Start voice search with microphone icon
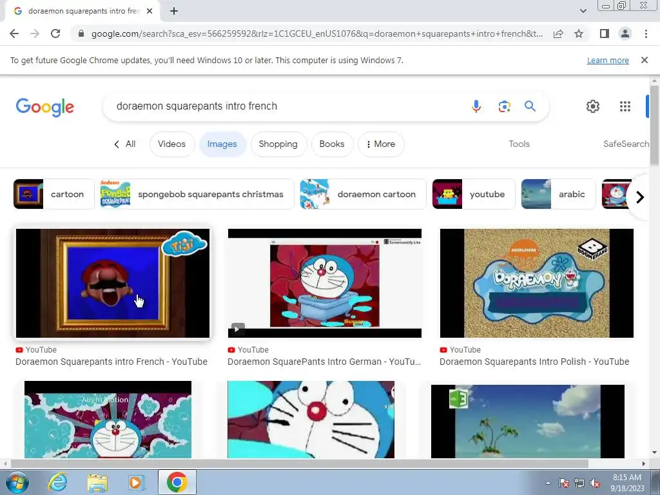The width and height of the screenshot is (660, 495). [476, 106]
